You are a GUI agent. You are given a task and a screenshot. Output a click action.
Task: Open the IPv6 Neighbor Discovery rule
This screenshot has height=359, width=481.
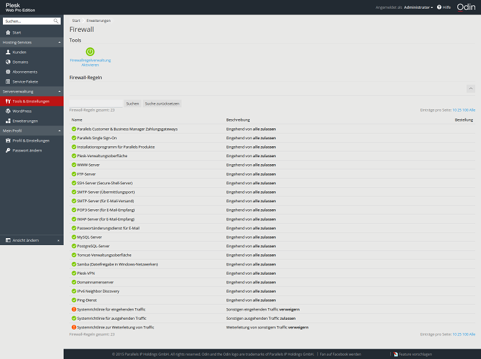[98, 291]
